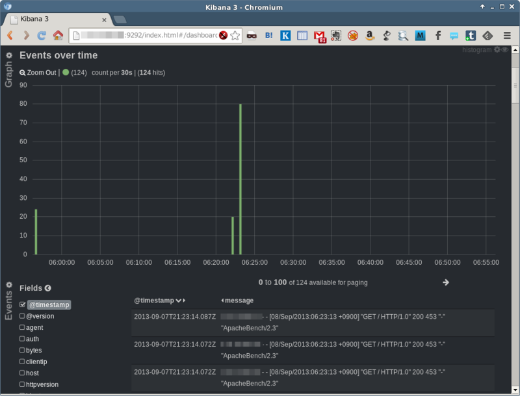This screenshot has height=396, width=520.
Task: Check the agent field checkbox
Action: point(22,327)
